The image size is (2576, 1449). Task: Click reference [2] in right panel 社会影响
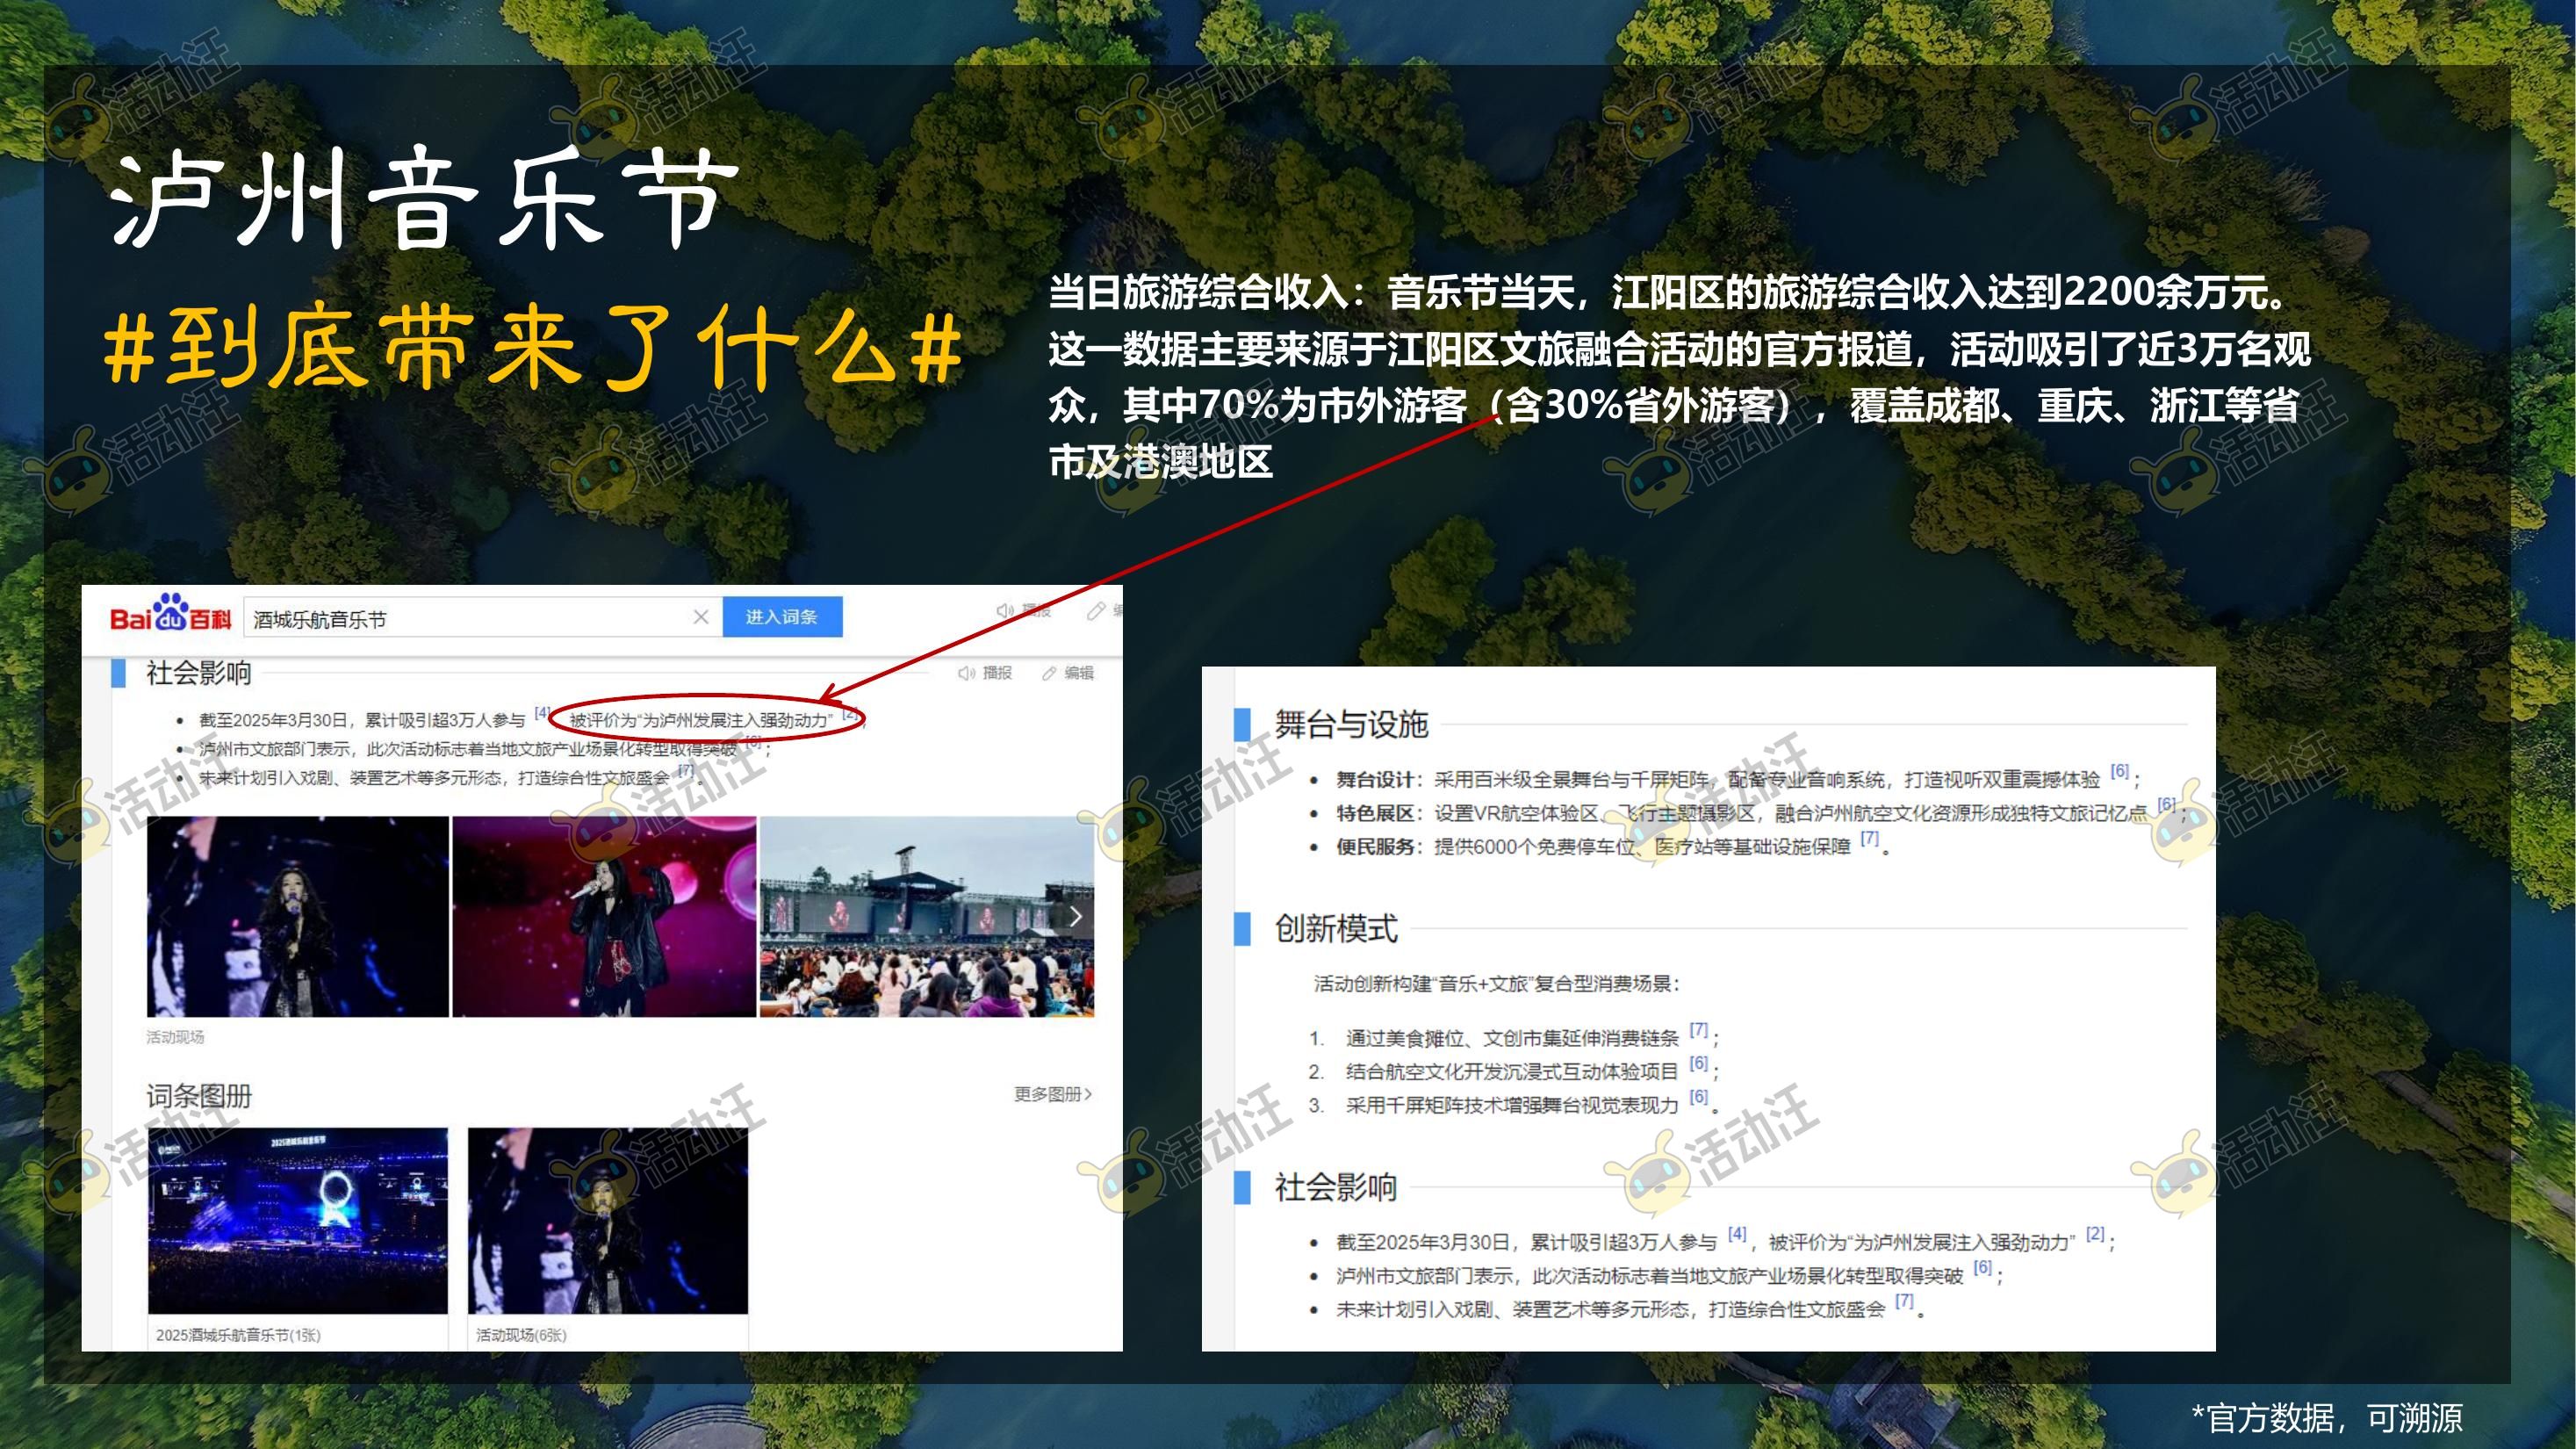pos(2095,1233)
